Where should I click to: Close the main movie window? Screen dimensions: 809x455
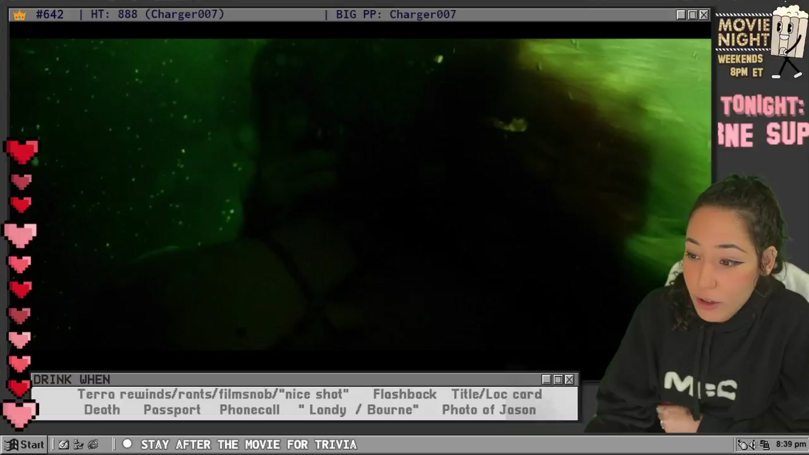704,15
